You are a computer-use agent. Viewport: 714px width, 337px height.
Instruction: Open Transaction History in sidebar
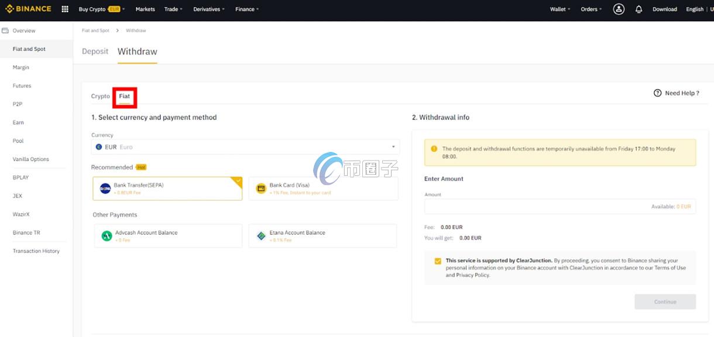point(36,251)
